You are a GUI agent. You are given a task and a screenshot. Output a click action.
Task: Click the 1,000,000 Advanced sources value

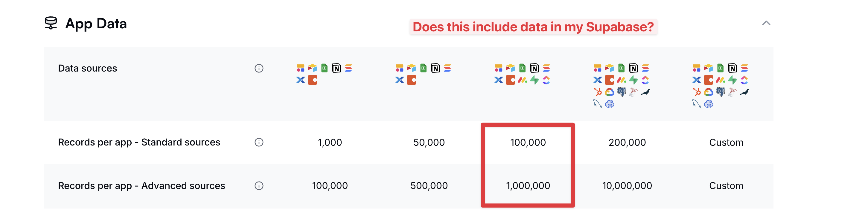point(528,186)
